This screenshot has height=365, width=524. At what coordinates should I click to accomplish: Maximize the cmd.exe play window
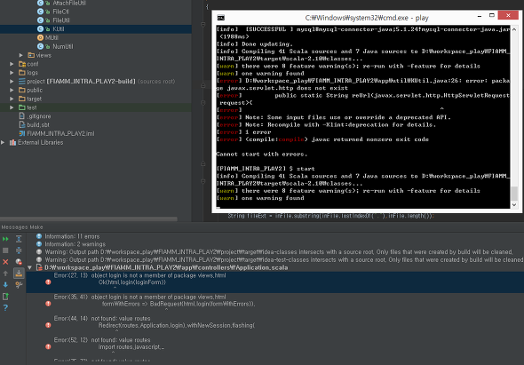point(492,15)
